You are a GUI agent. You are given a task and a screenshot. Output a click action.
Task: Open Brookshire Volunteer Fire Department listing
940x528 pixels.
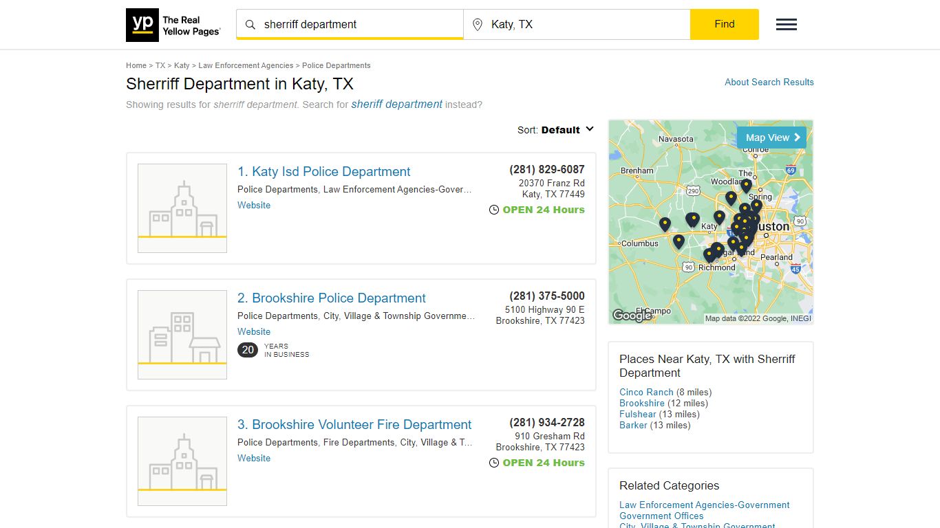coord(354,425)
